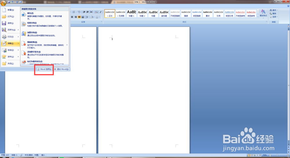Choose 检查文档(I) inspect document
This screenshot has width=290, height=158.
pyautogui.click(x=44, y=24)
